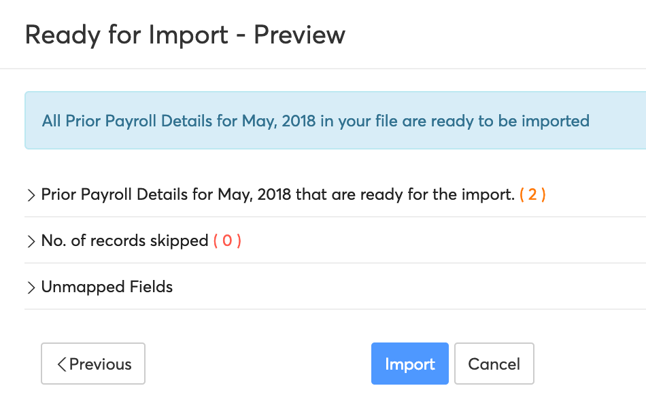The height and width of the screenshot is (405, 646).
Task: Click the red ( 0 ) skipped count
Action: pyautogui.click(x=227, y=241)
